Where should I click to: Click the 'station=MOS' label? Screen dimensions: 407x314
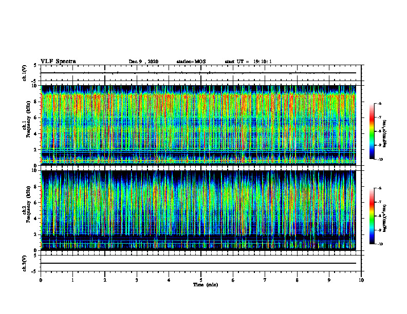191,62
